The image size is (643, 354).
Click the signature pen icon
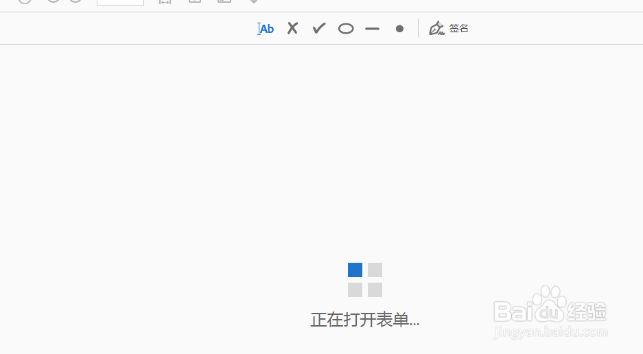point(436,28)
